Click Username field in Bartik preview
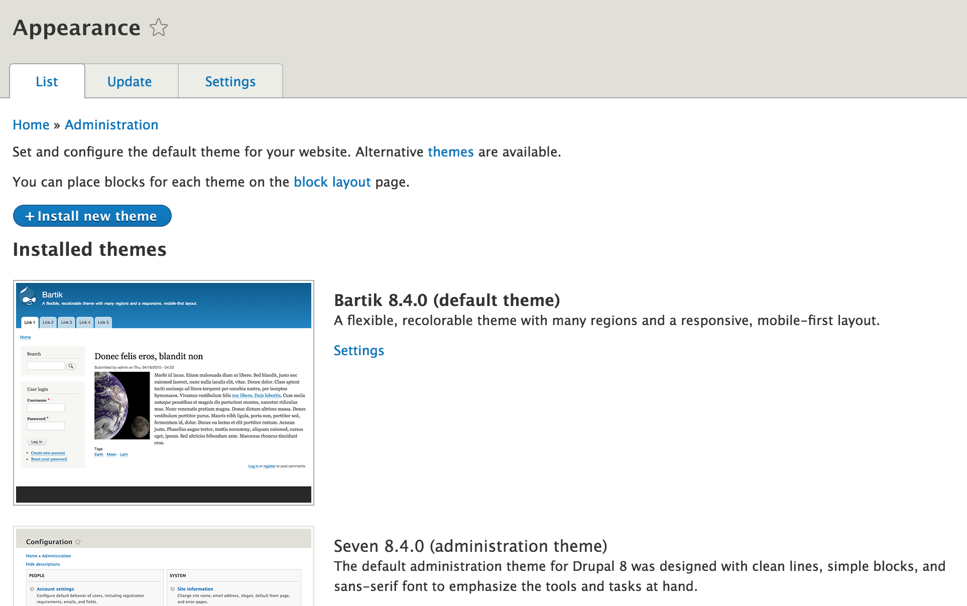Image resolution: width=967 pixels, height=606 pixels. [x=46, y=408]
